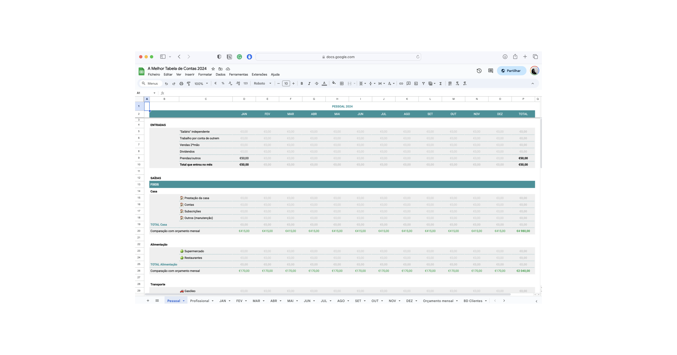Switch to the Orçamento mensal sheet tab
This screenshot has height=355, width=677.
pyautogui.click(x=438, y=301)
